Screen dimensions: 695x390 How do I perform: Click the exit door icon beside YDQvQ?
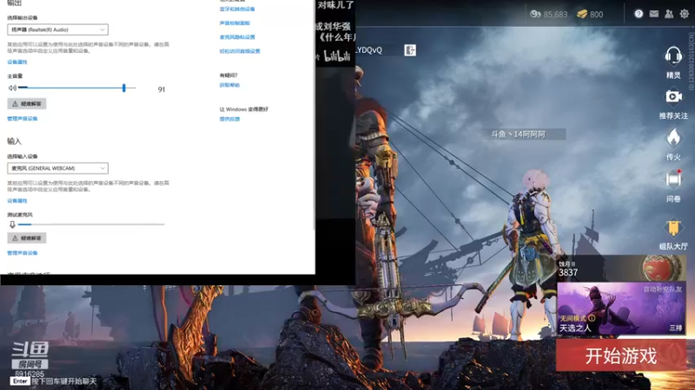click(x=410, y=50)
